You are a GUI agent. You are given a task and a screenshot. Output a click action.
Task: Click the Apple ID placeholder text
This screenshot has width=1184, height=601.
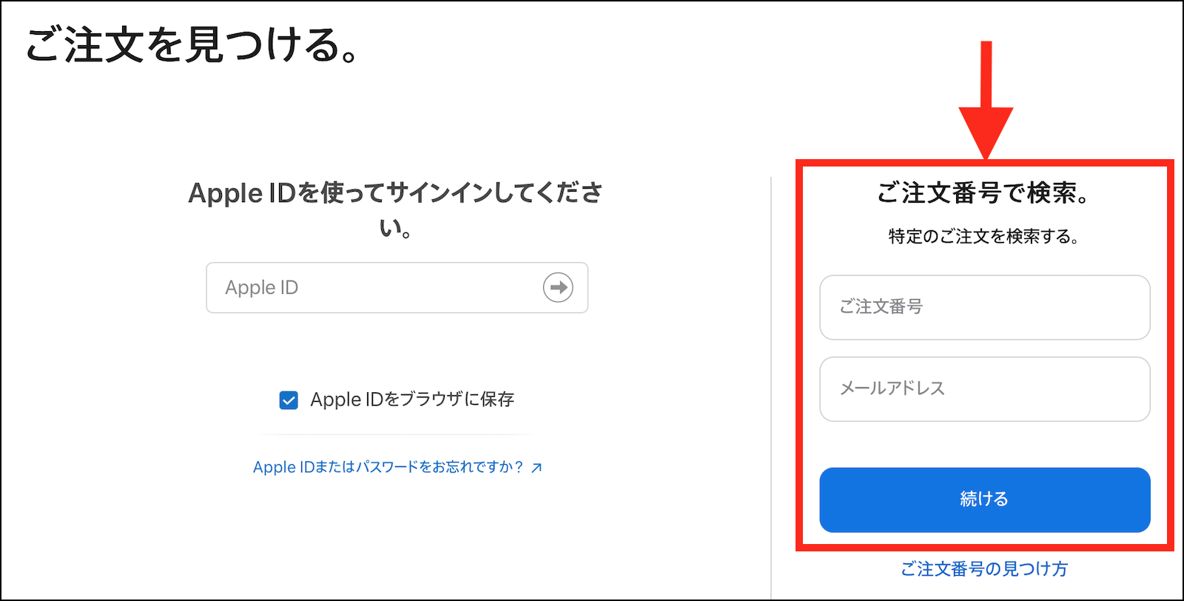pyautogui.click(x=262, y=288)
